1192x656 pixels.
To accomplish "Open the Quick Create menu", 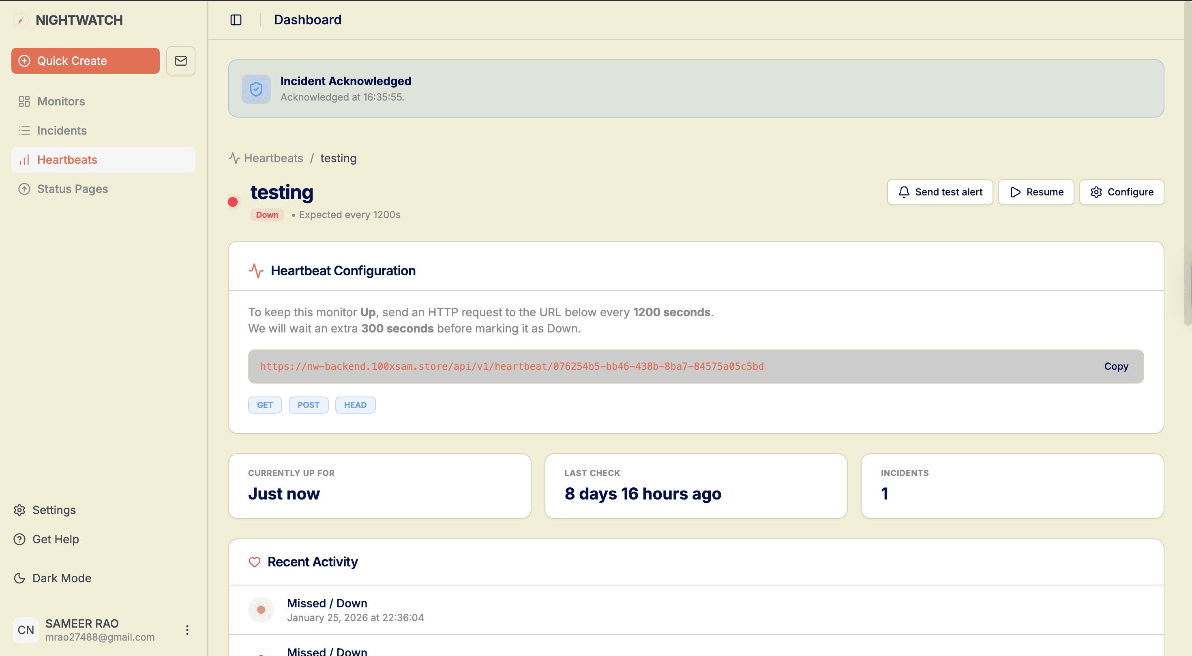I will click(x=85, y=60).
